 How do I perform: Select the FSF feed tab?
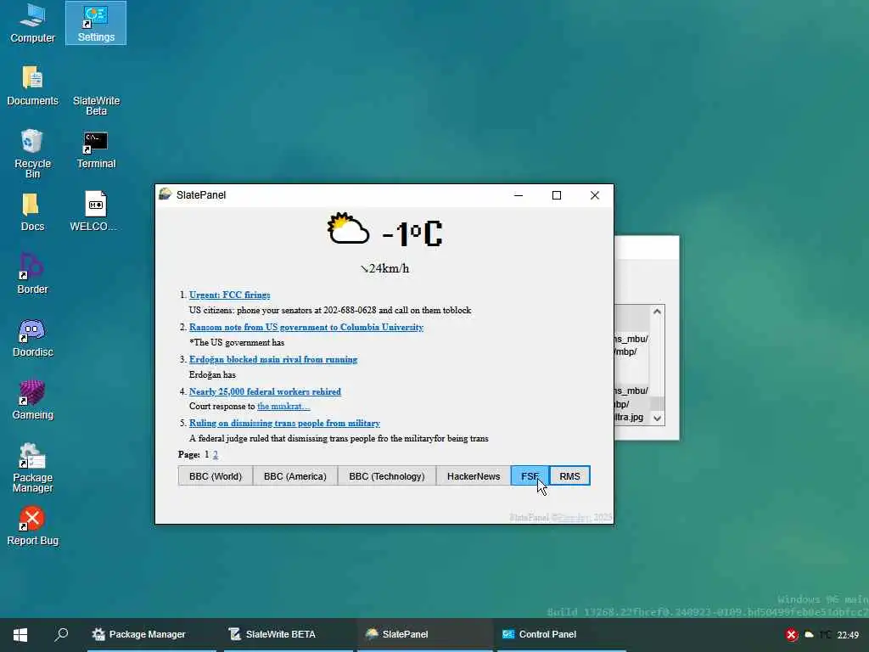pos(530,476)
